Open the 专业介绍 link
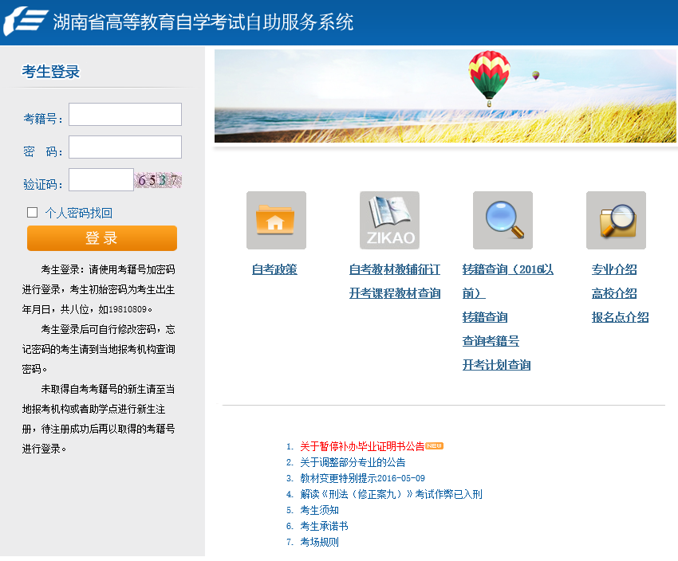Screen dimensions: 678x561 point(614,269)
